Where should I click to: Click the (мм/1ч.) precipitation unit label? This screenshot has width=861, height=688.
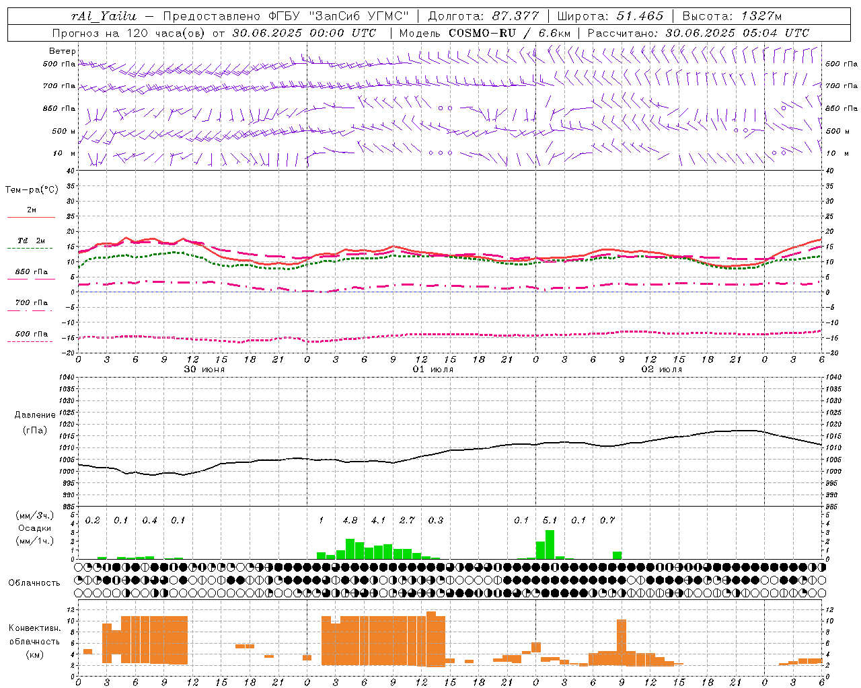35,541
